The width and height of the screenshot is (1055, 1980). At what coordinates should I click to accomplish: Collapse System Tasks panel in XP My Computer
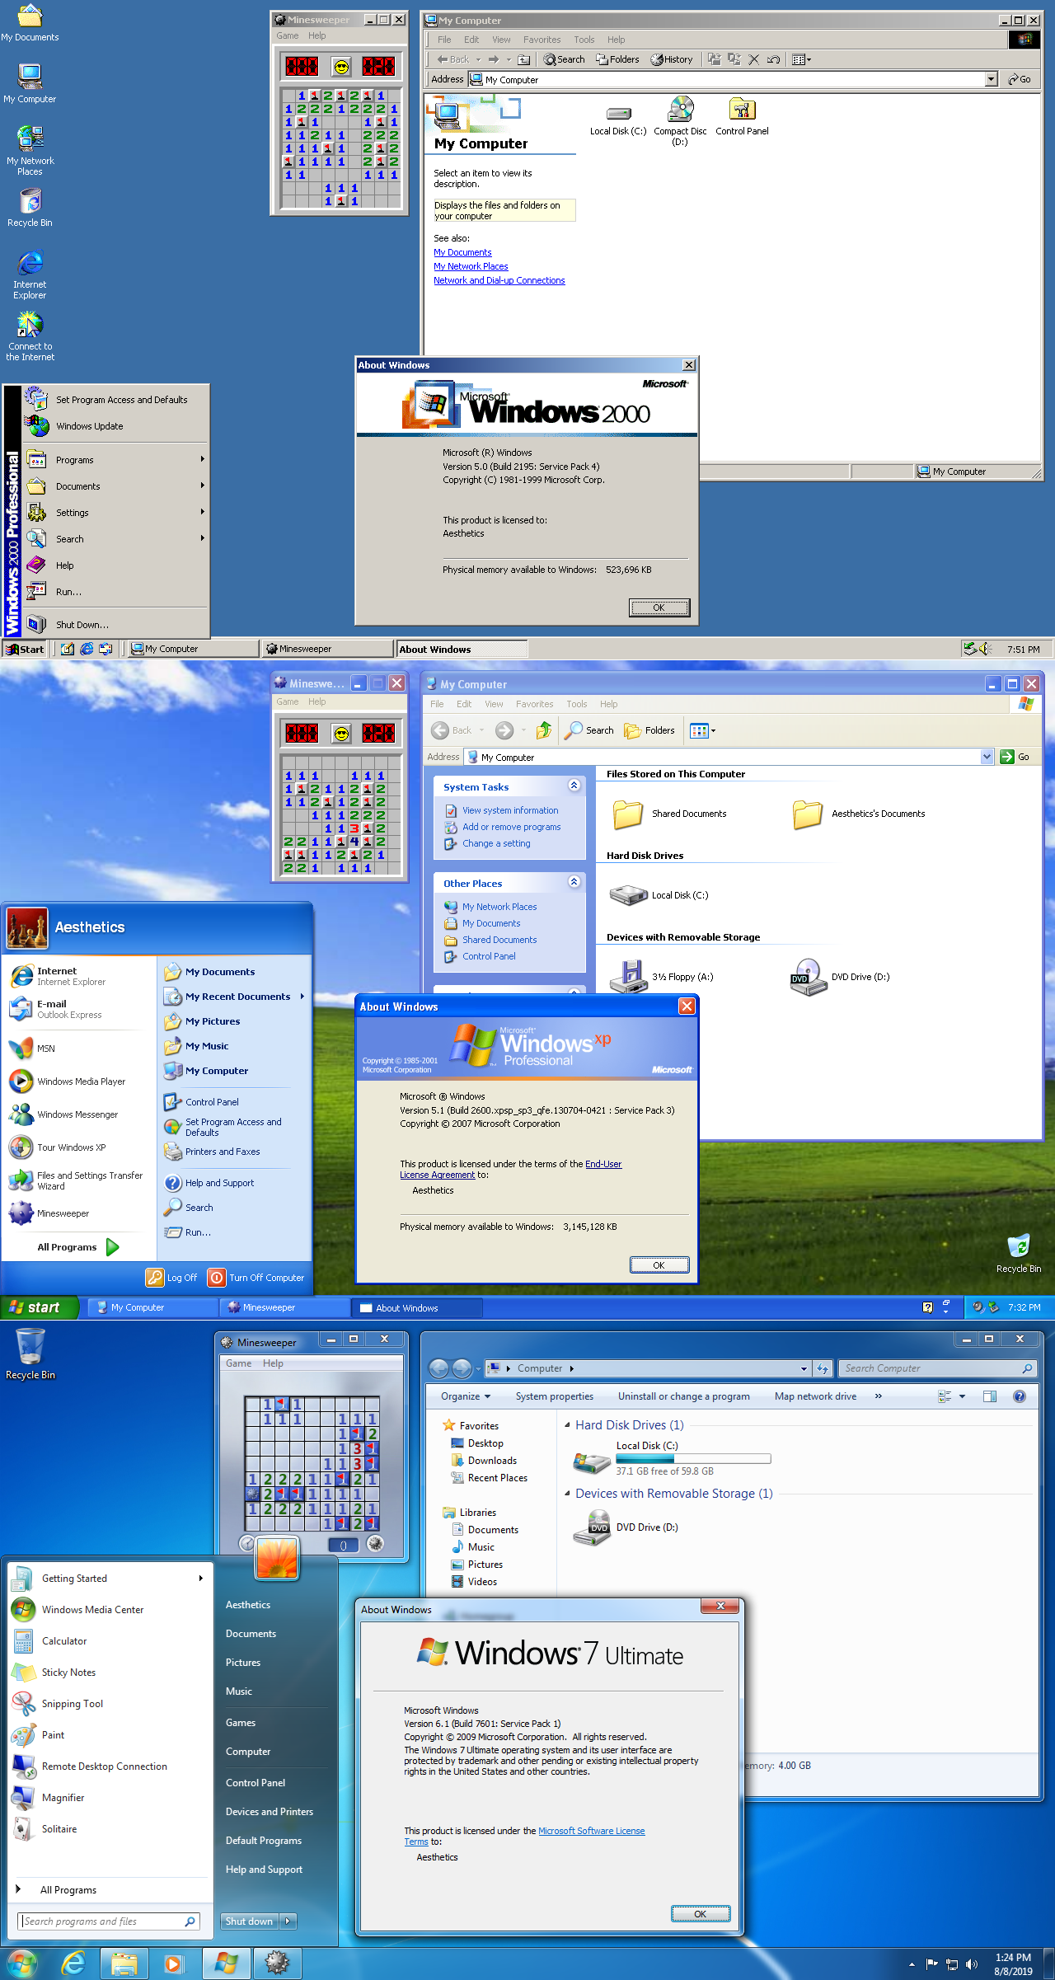(574, 786)
